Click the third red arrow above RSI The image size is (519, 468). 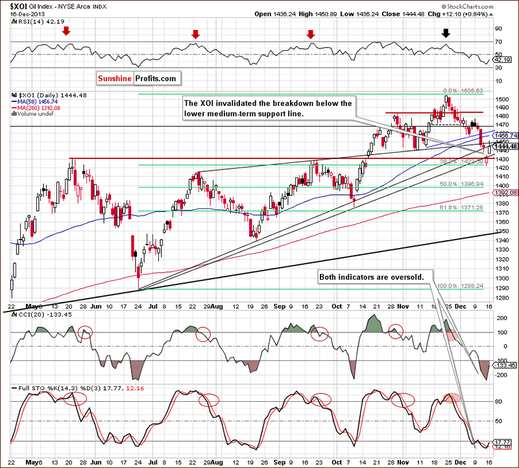point(311,34)
